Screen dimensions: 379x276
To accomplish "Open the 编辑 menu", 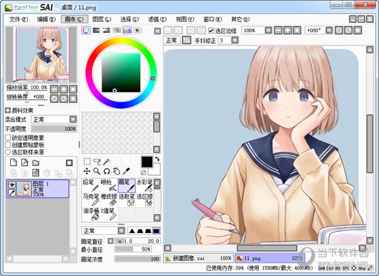I will tap(46, 19).
